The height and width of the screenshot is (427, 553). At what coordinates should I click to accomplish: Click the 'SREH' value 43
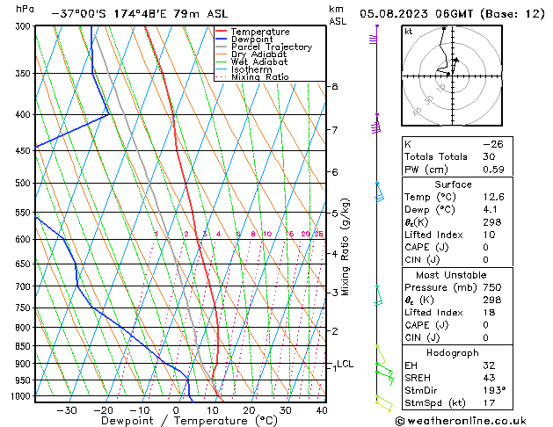click(489, 378)
